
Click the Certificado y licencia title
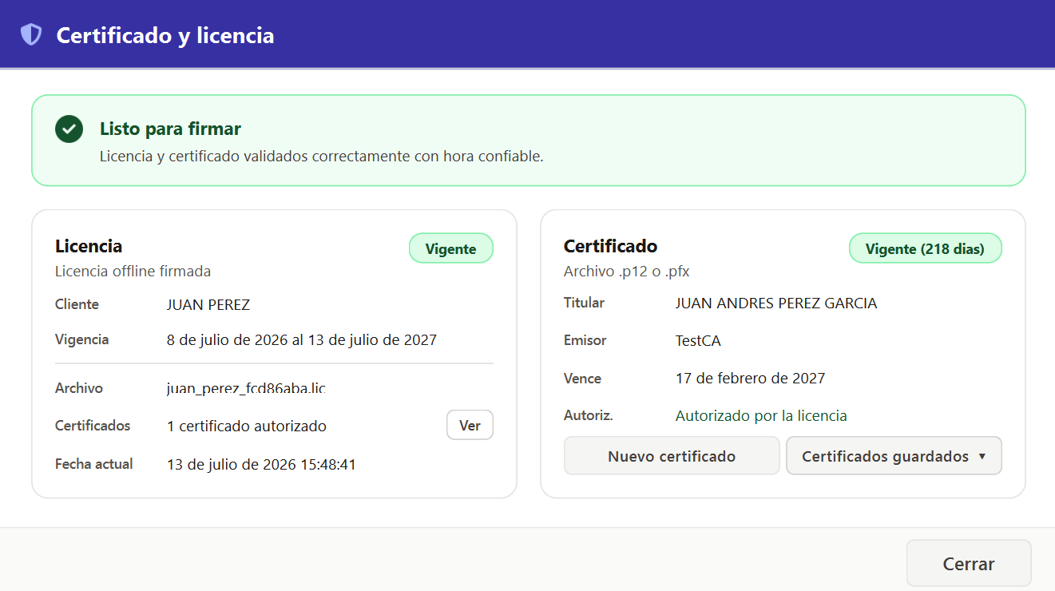click(x=165, y=35)
